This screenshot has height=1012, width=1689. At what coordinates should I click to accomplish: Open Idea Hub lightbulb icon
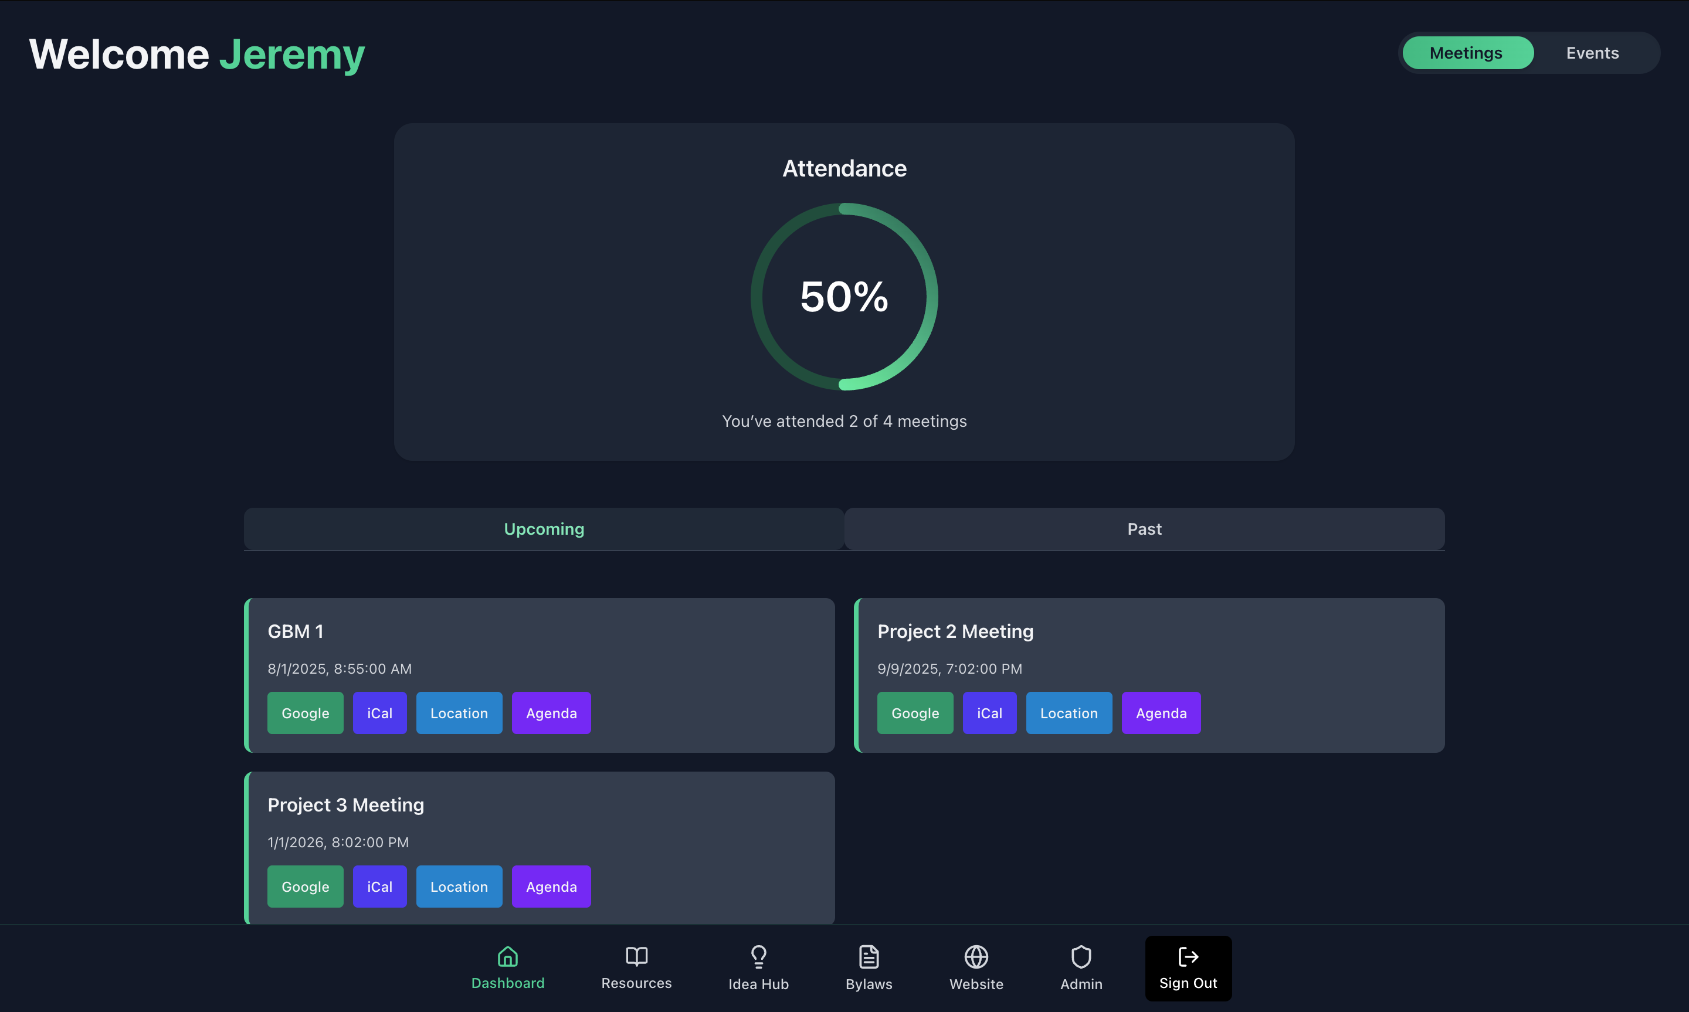point(758,956)
